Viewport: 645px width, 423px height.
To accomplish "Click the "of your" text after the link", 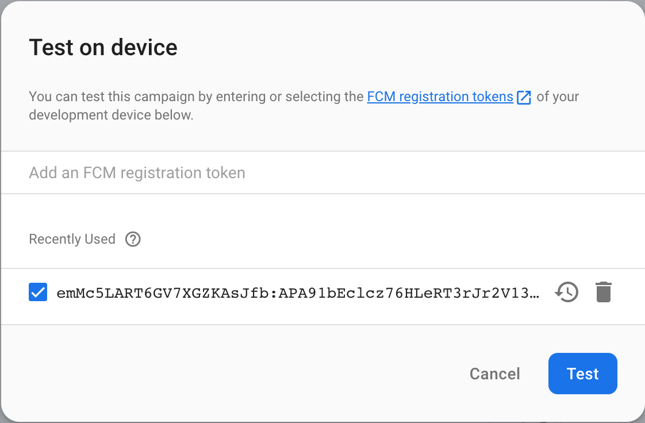I will click(x=558, y=97).
